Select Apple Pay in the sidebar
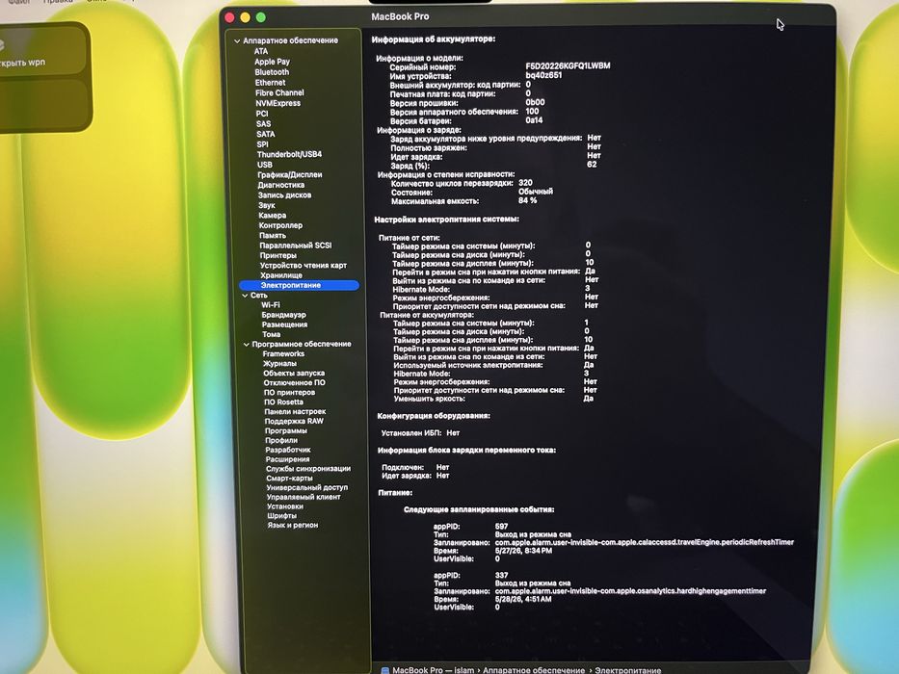The width and height of the screenshot is (899, 674). tap(272, 62)
